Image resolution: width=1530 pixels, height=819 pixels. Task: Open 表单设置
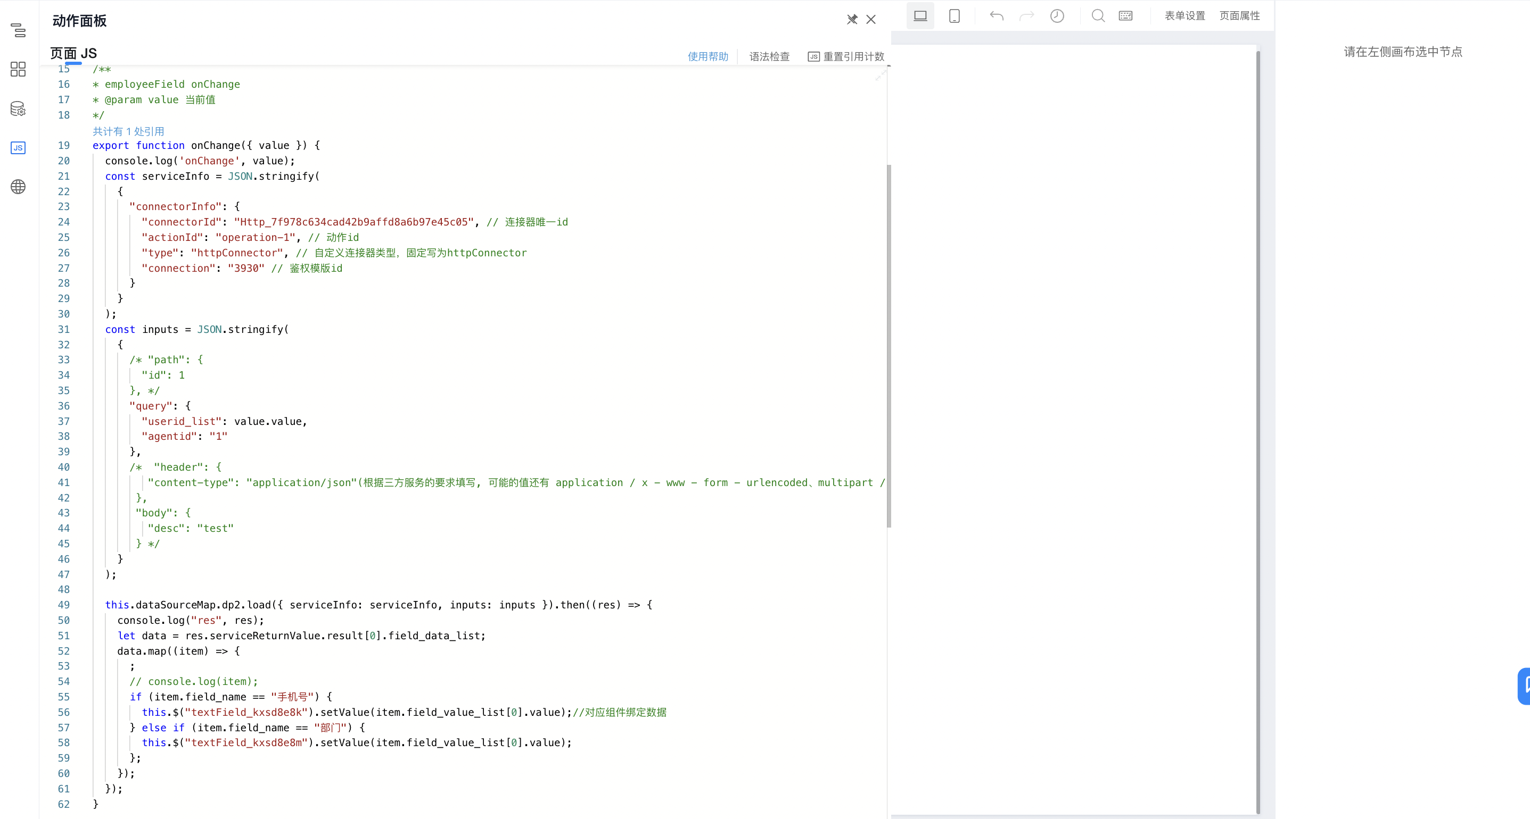point(1185,16)
